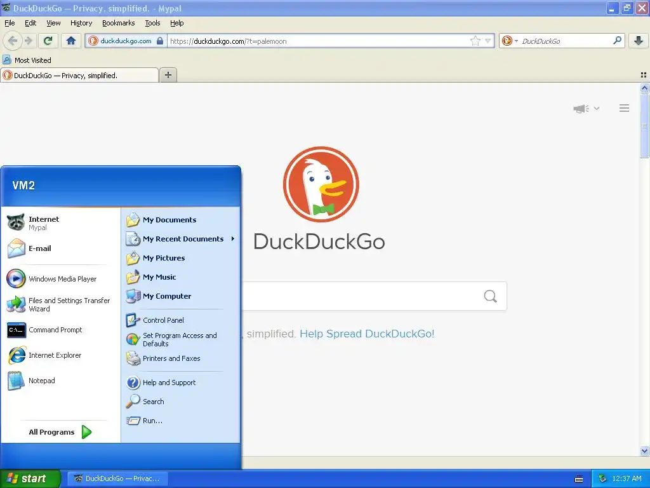Click the network tray icon by clock

[603, 478]
